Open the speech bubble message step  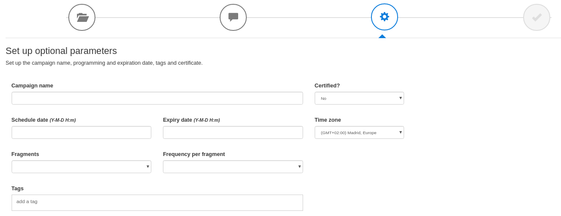pyautogui.click(x=233, y=18)
